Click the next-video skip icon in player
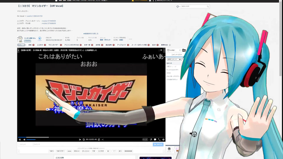Image resolution: width=283 pixels, height=159 pixels. pyautogui.click(x=103, y=140)
